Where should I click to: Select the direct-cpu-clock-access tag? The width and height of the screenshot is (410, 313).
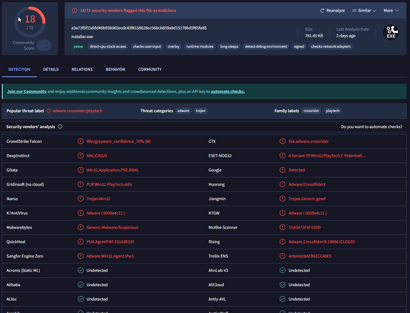108,46
